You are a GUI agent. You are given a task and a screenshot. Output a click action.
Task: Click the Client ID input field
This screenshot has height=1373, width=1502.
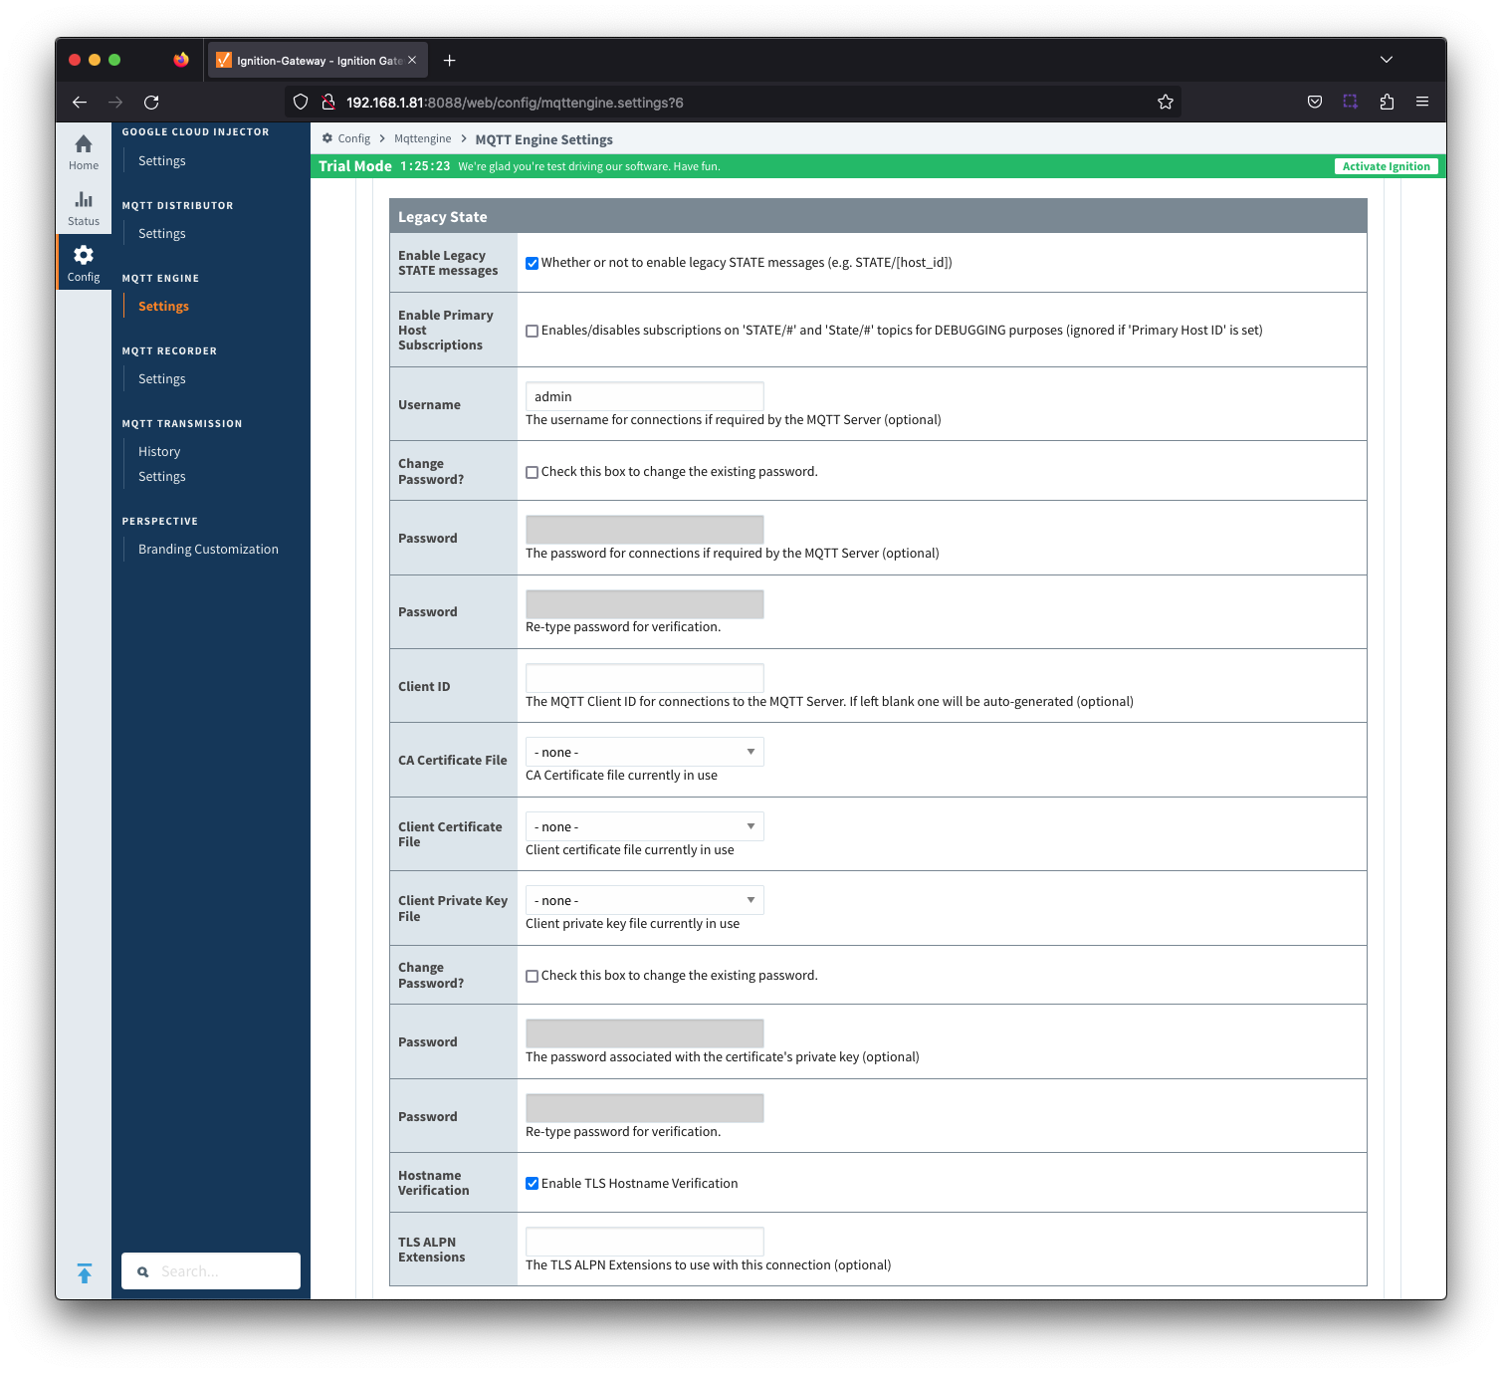644,678
